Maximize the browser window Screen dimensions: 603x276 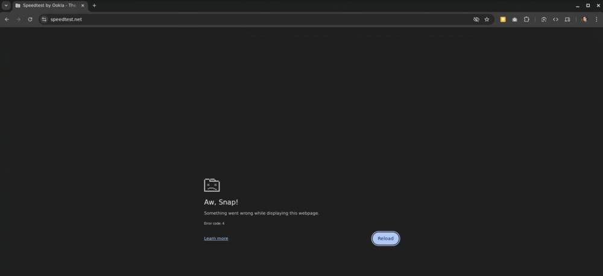point(587,5)
